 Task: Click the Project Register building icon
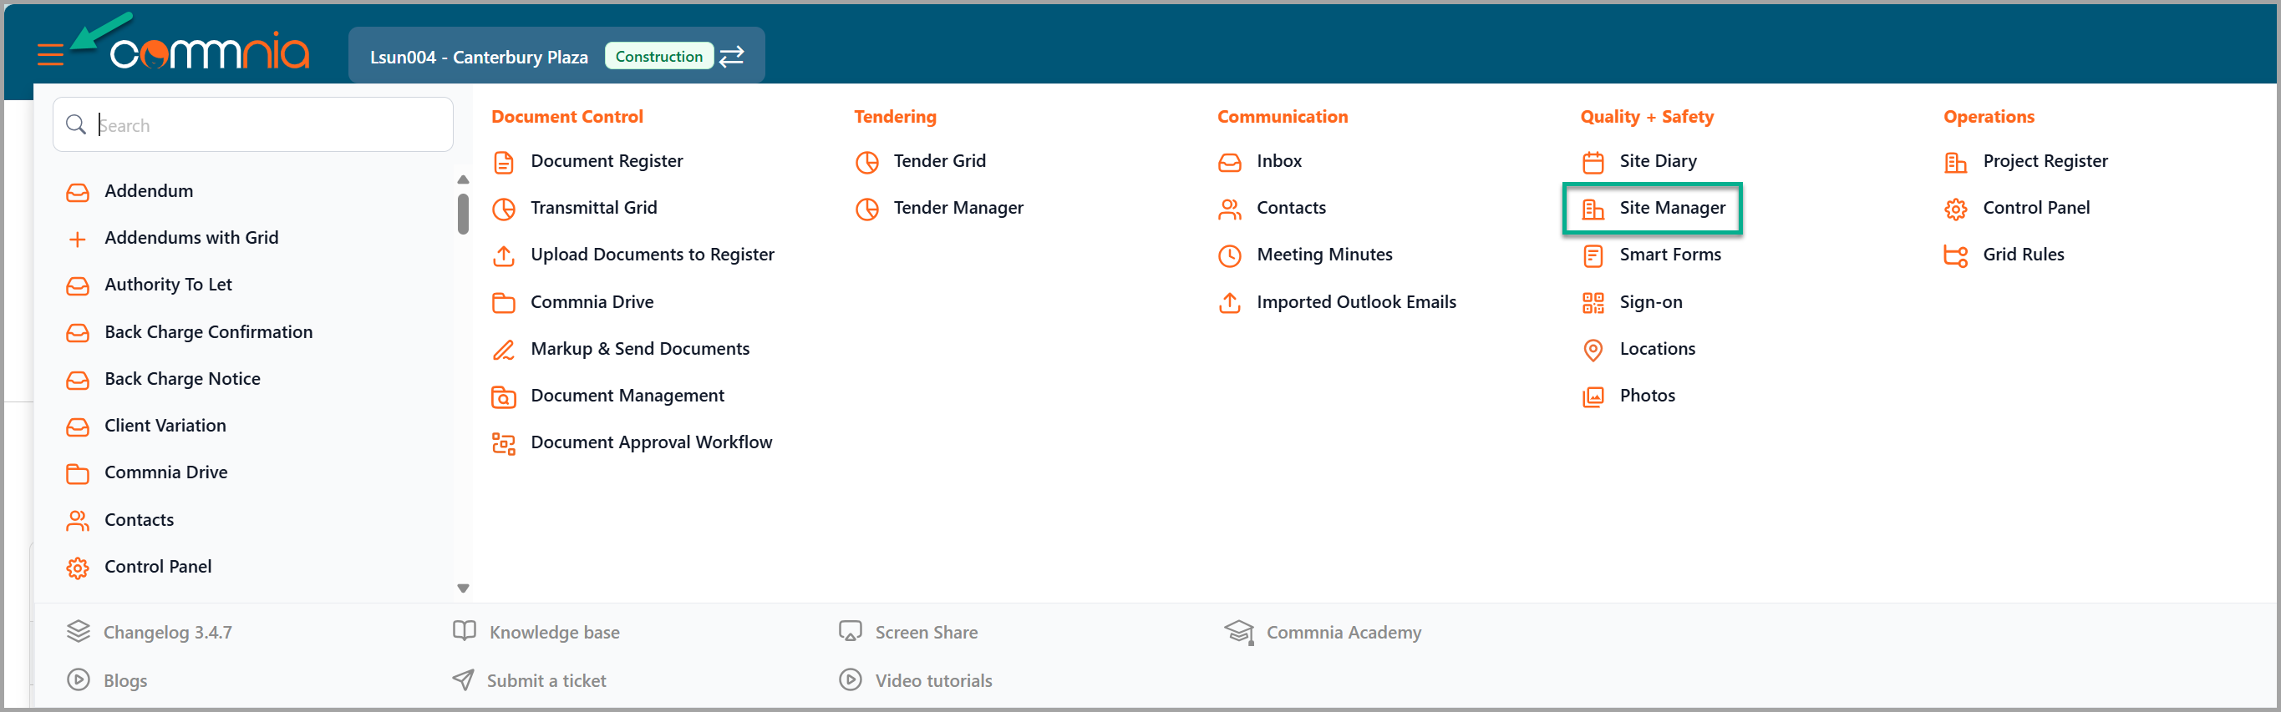coord(1956,163)
